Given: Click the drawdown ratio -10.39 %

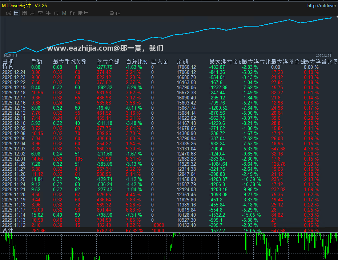Looking at the screenshot, I should click(x=251, y=180).
